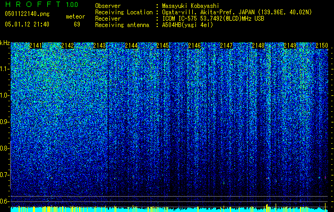Screen dimensions: 334x212
Task: Select the Ogata-vill. Akita-Pref. JAPAN location text
Action: point(237,12)
